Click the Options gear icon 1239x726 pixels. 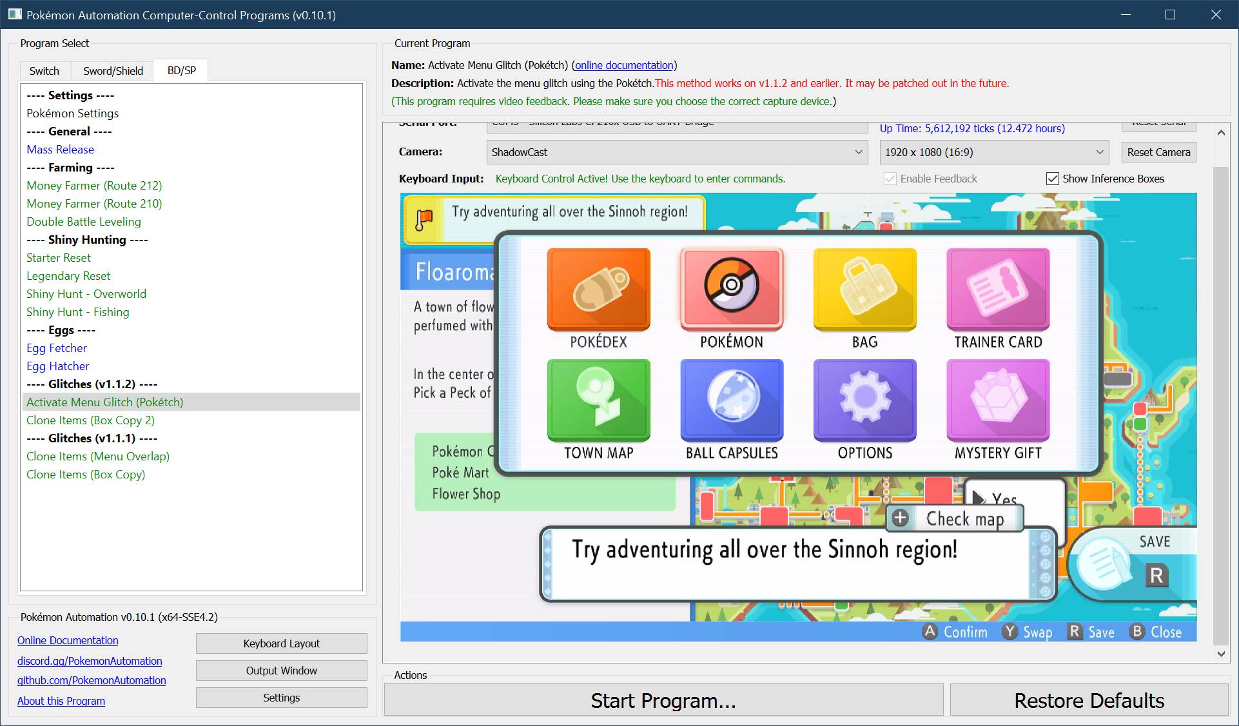pyautogui.click(x=864, y=400)
